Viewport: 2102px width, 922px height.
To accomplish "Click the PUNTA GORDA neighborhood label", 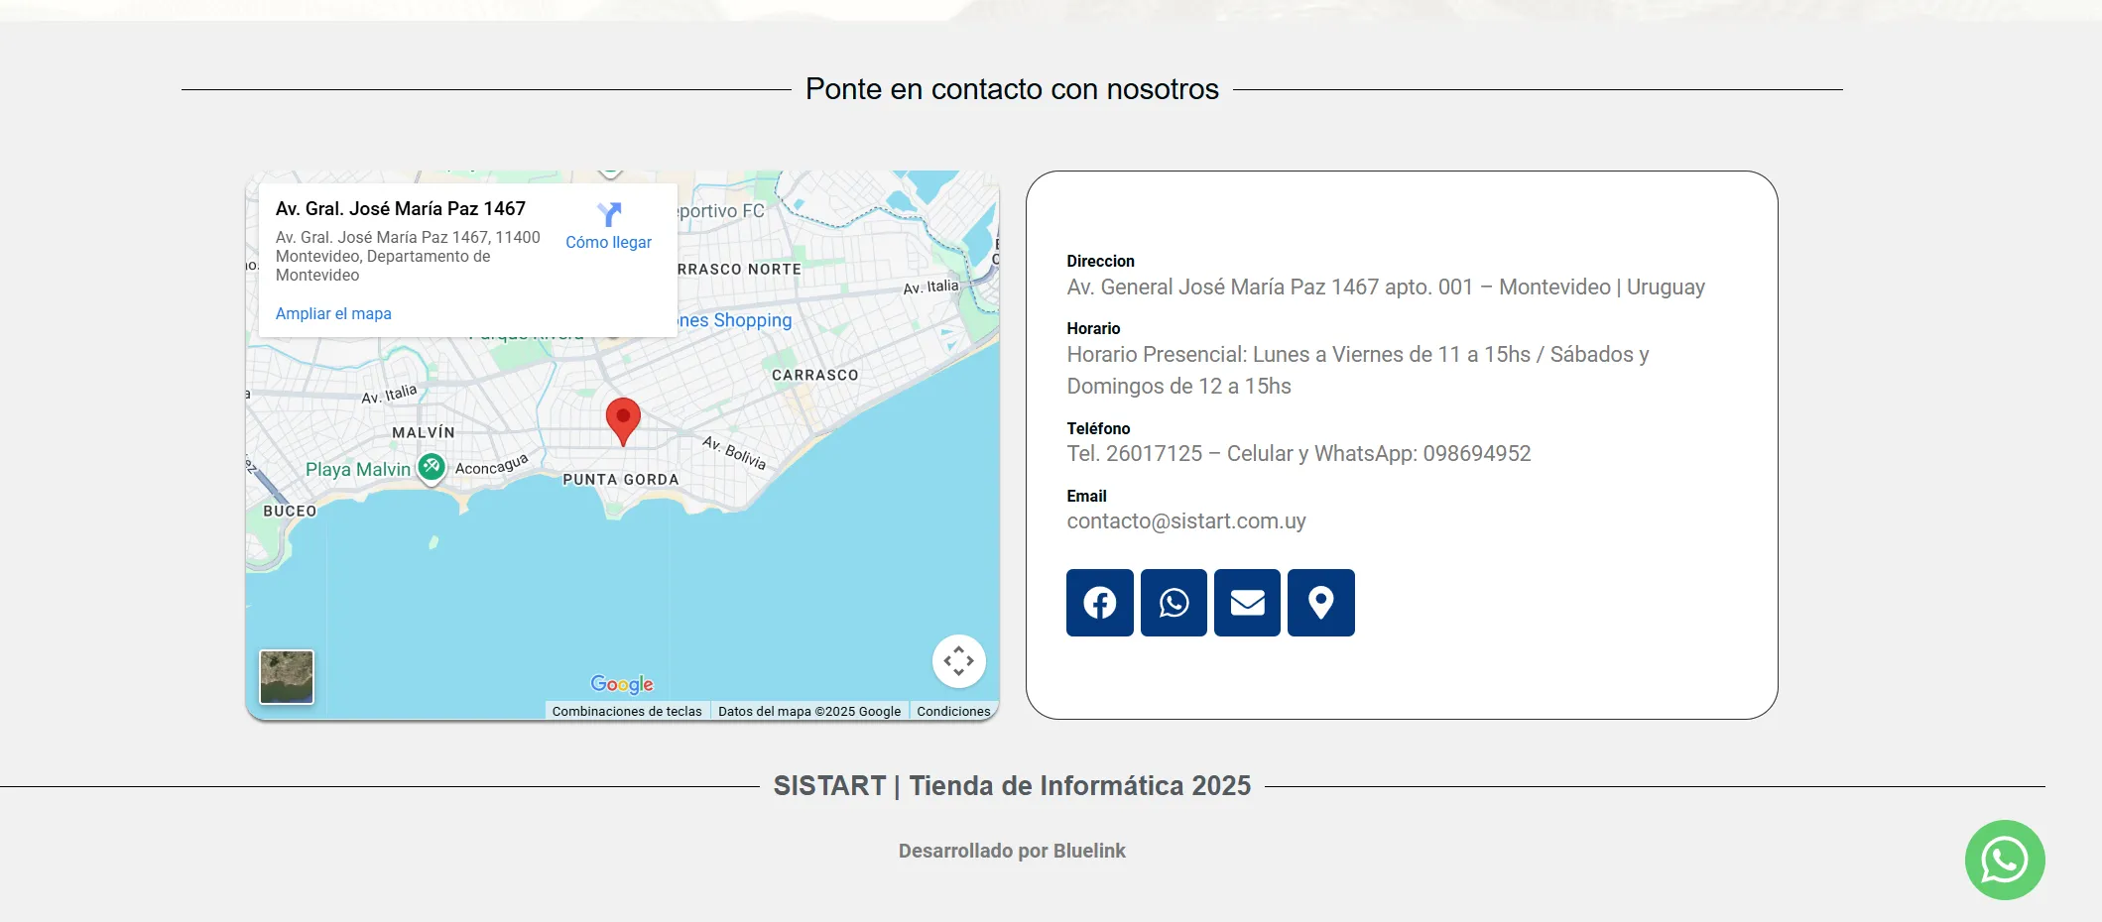I will click(621, 480).
